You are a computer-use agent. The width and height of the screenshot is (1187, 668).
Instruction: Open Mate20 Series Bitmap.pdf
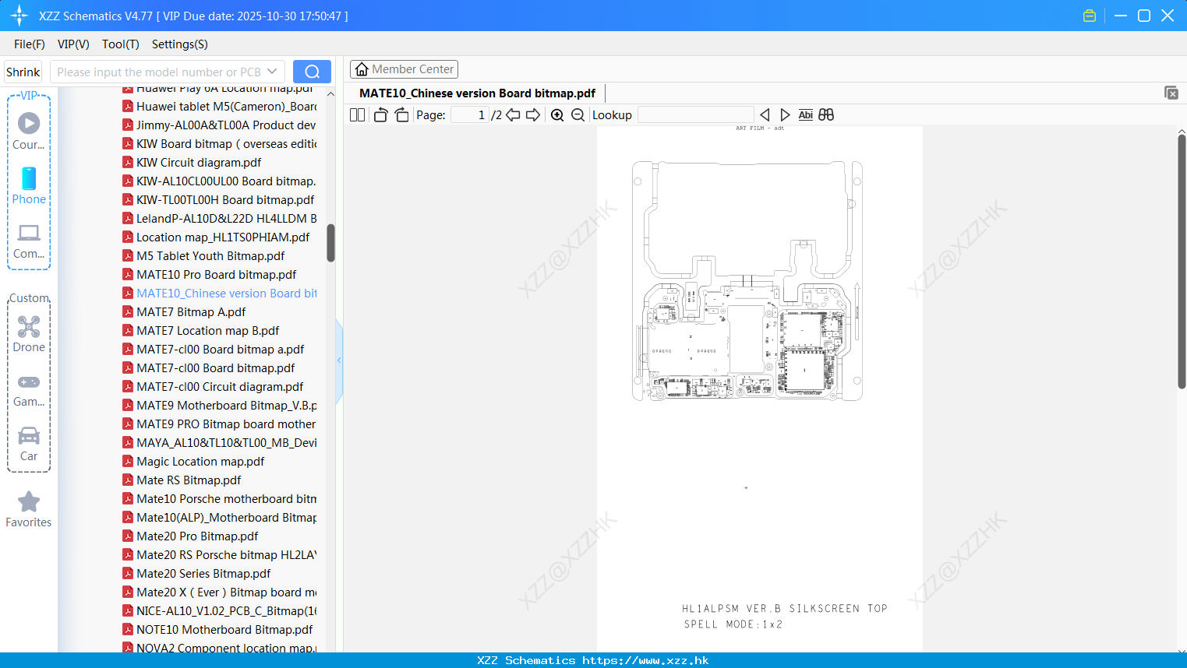(x=203, y=573)
